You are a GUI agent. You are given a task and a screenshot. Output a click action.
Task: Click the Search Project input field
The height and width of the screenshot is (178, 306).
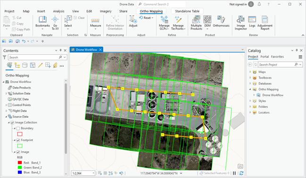pos(276,65)
